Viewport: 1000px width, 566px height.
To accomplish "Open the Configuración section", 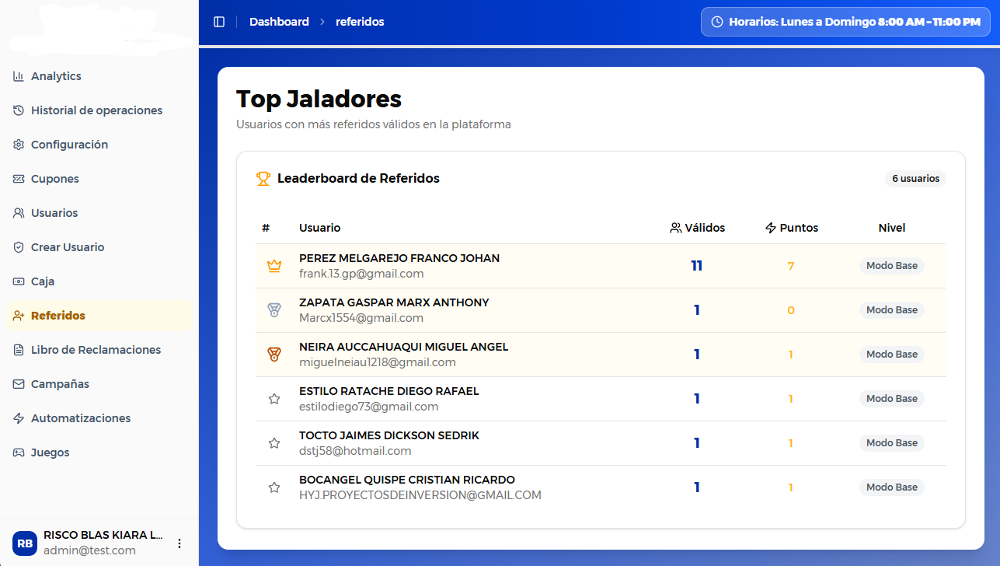I will point(99,145).
